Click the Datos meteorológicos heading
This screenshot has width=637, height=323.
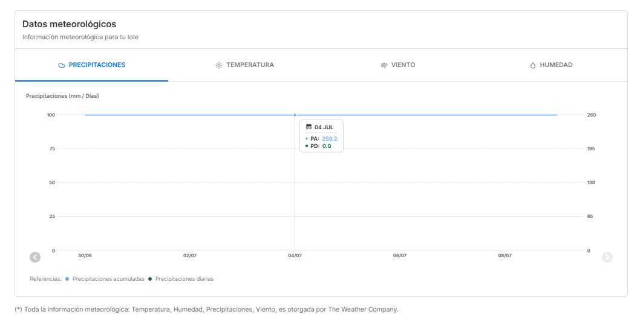pos(70,24)
